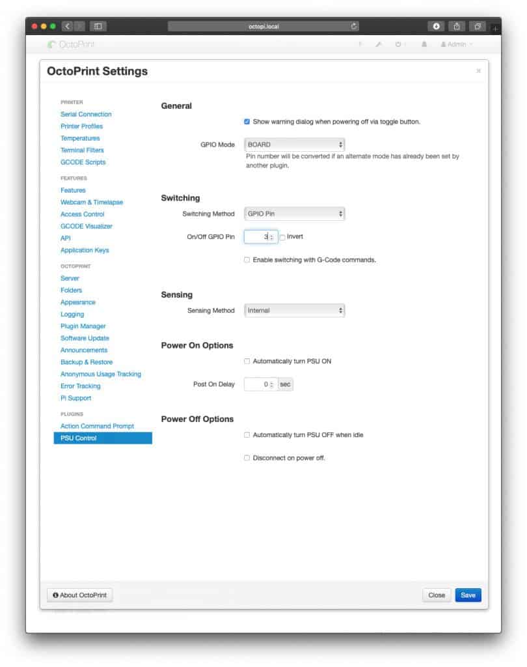The image size is (527, 667).
Task: Select PSU Control plugin settings
Action: tap(103, 438)
